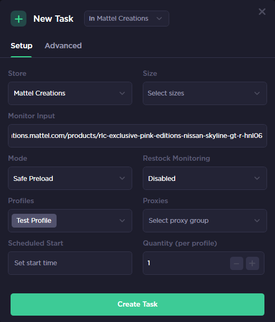Viewport: 275px width, 322px height.
Task: Expand the Profiles dropdown chevron
Action: click(122, 221)
